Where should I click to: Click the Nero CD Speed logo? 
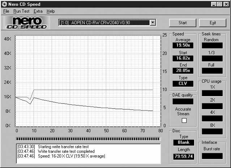(25, 23)
